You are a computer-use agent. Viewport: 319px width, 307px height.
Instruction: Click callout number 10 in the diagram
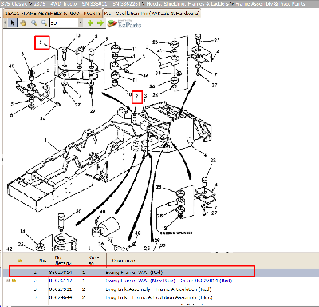(129, 94)
